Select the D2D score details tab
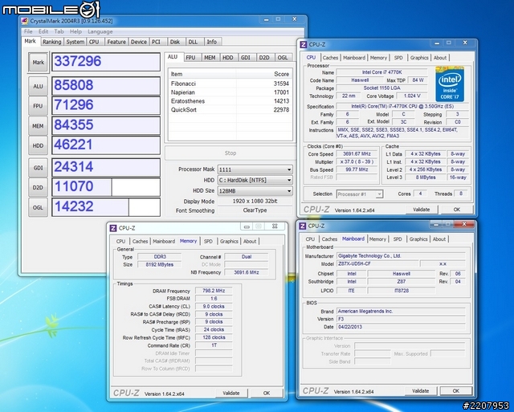Image resolution: width=514 pixels, height=412 pixels. 264,57
